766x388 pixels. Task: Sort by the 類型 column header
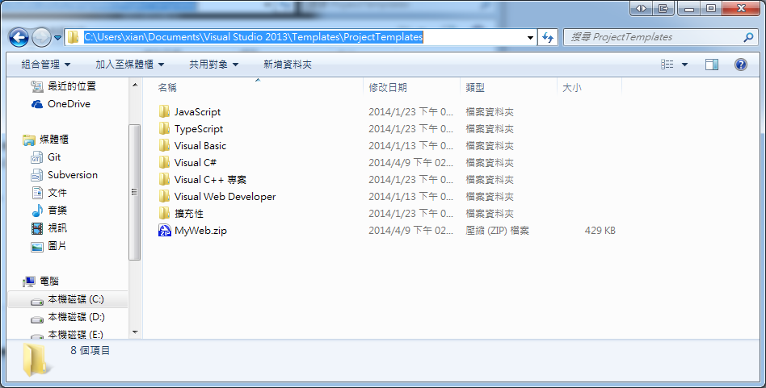tap(508, 88)
